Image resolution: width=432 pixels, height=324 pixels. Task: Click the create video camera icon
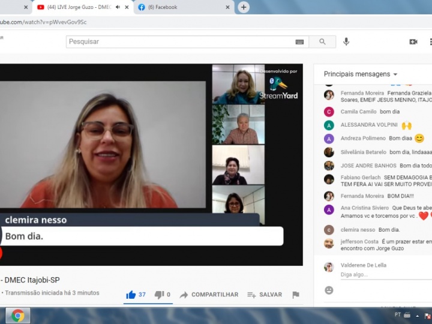413,41
